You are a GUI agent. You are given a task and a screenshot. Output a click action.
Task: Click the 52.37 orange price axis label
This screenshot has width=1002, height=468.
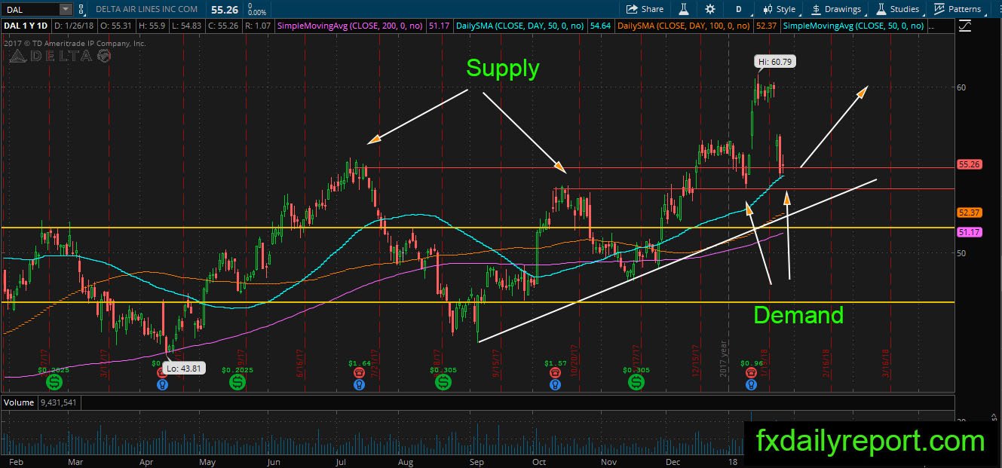968,213
